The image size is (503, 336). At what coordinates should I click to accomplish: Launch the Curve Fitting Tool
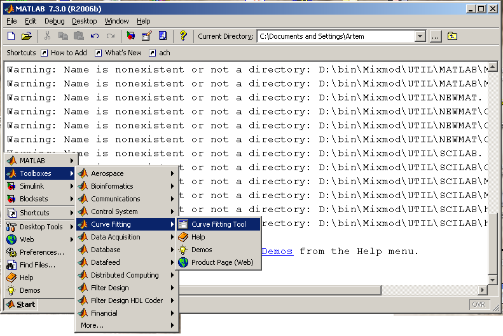[x=219, y=224]
